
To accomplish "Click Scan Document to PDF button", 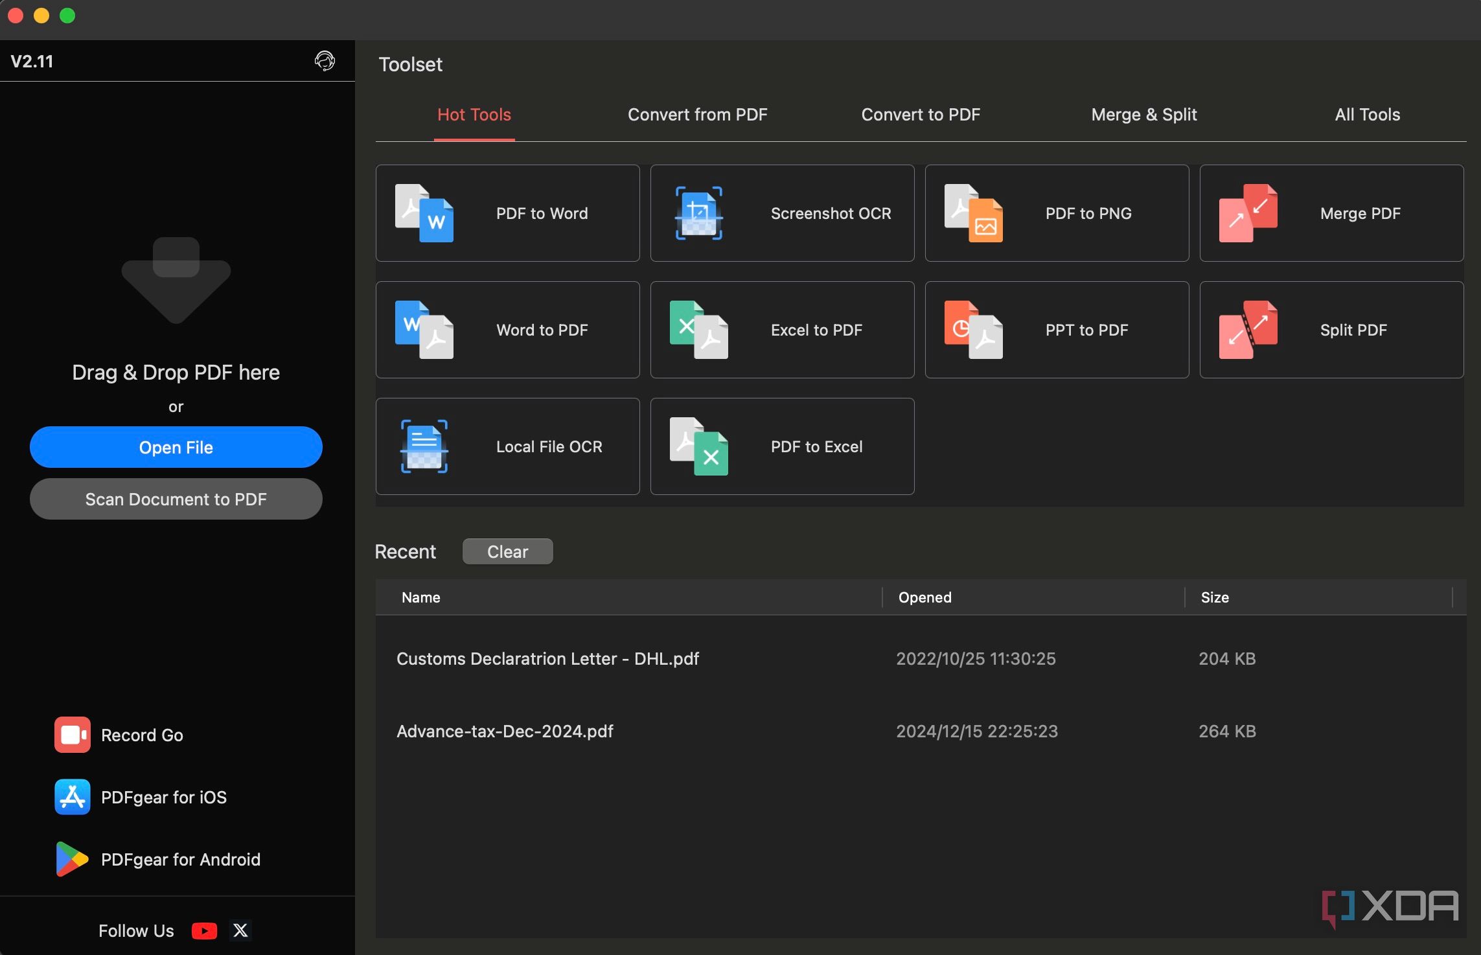I will coord(176,499).
